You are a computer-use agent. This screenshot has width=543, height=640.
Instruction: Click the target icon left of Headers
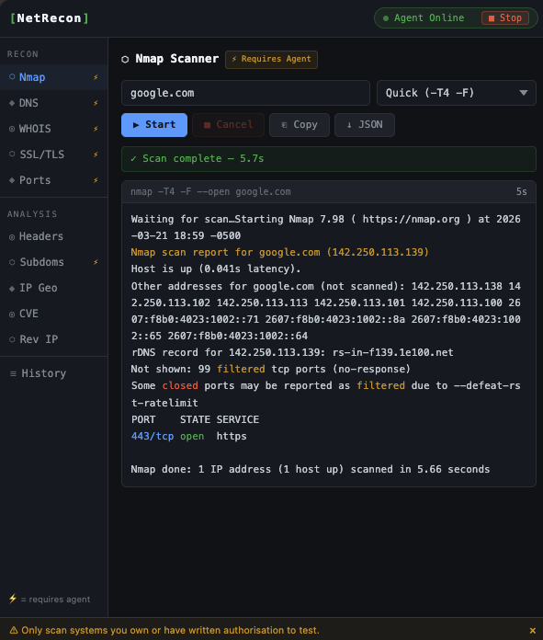pyautogui.click(x=12, y=236)
